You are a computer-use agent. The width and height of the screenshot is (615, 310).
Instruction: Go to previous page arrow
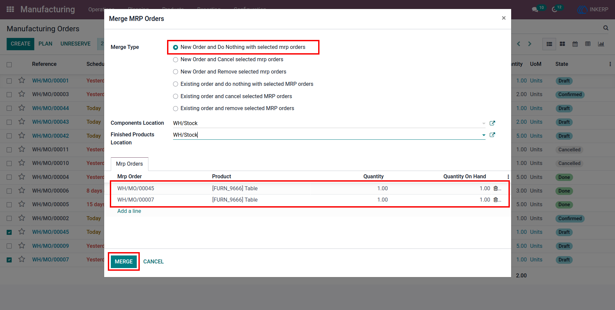coord(518,44)
